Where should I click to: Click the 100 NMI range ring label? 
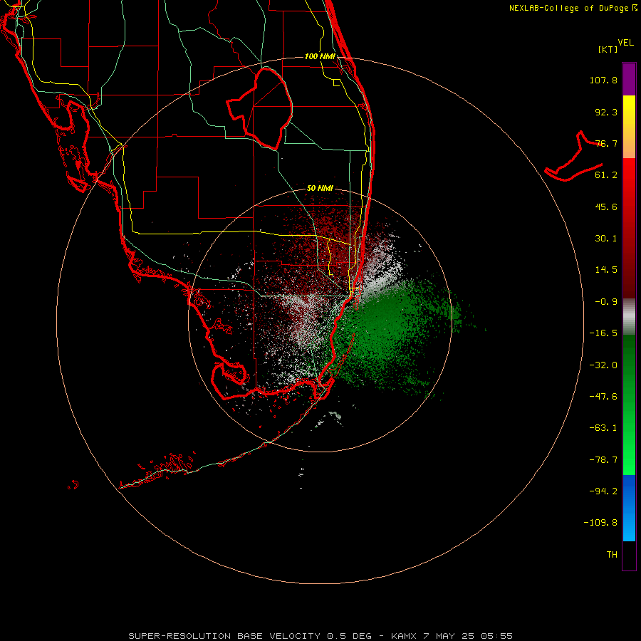(320, 56)
